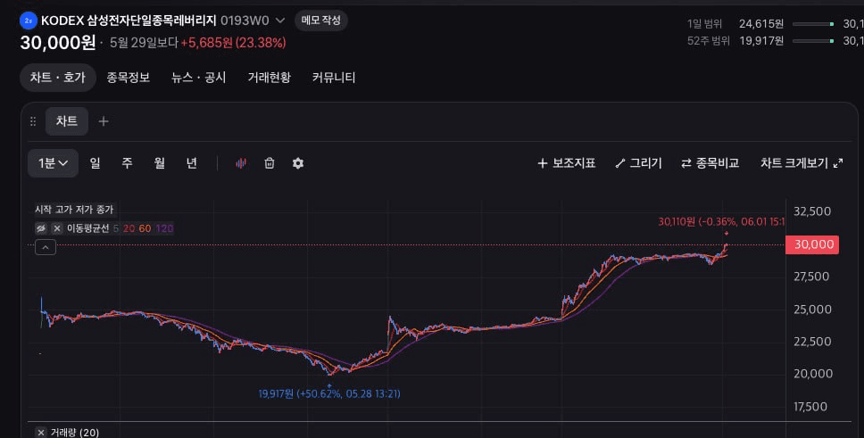
Task: Click the 5 moving average period
Action: click(x=116, y=228)
